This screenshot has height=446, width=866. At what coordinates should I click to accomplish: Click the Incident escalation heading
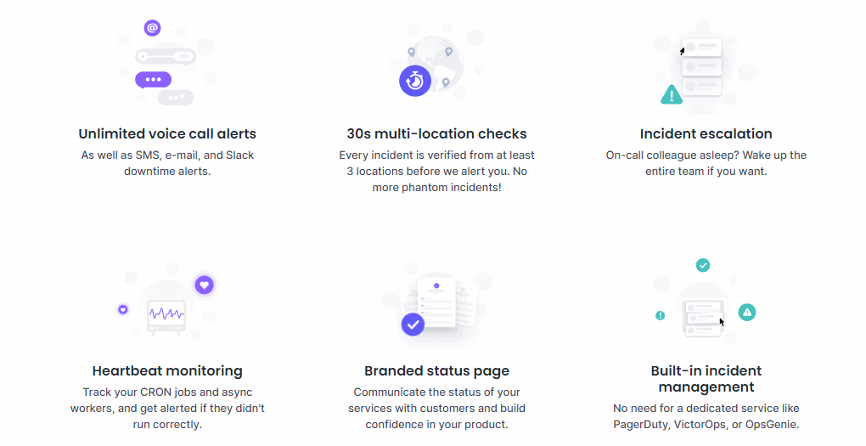(706, 133)
